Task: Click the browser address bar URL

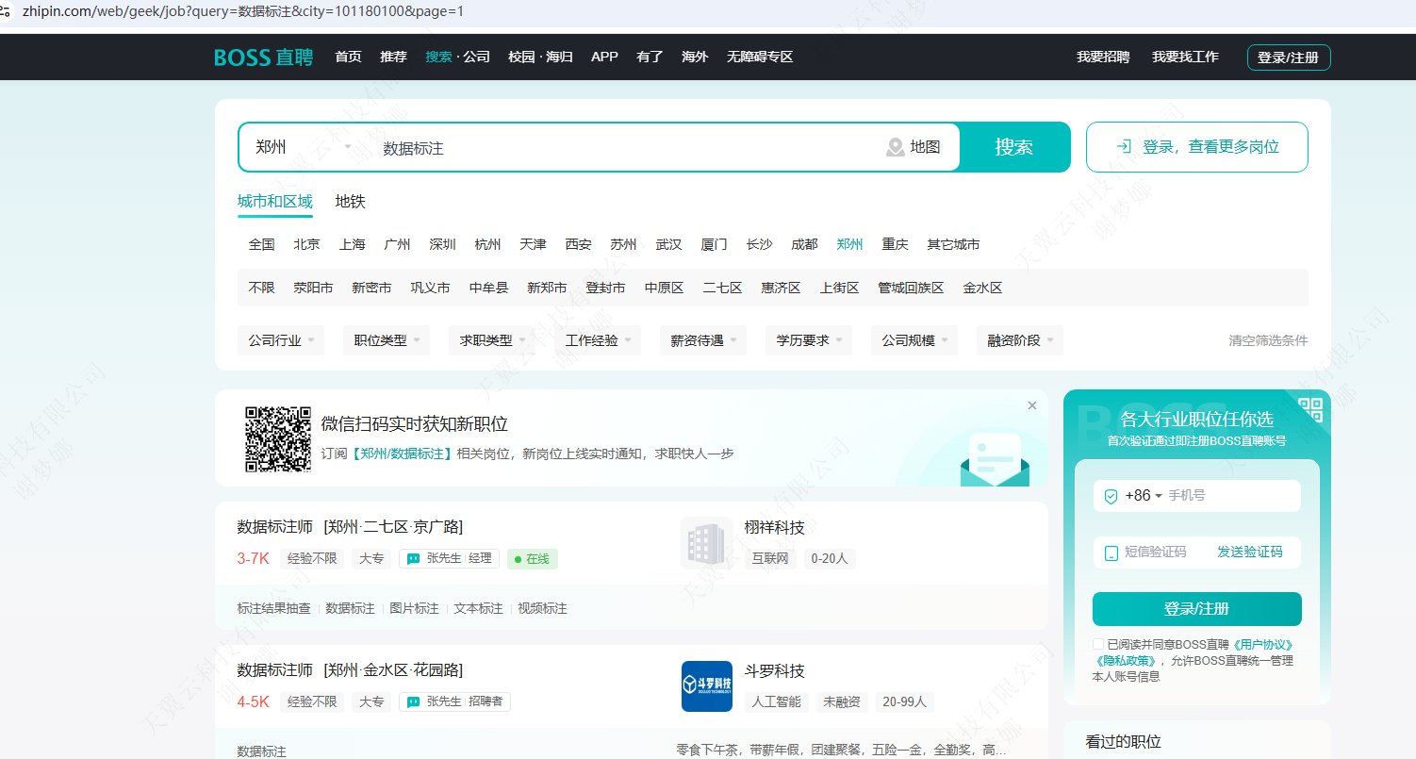Action: (243, 11)
